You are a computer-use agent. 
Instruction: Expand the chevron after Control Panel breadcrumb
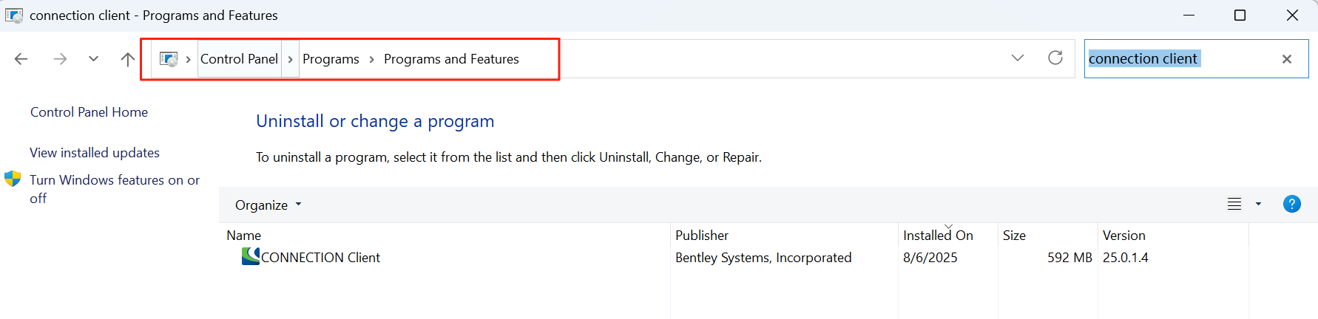click(291, 59)
